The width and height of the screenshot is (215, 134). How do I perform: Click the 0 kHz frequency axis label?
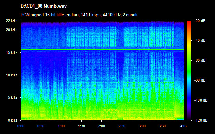click(x=12, y=120)
